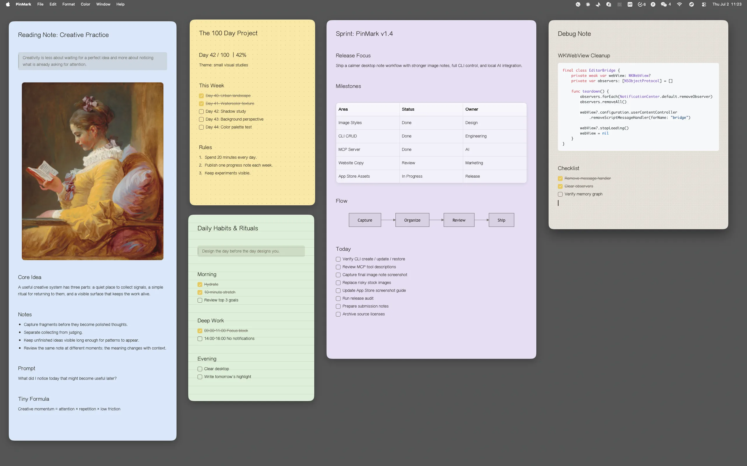Uncheck '09:00-11:00 Focus block' checkbox
The width and height of the screenshot is (747, 466).
pyautogui.click(x=200, y=331)
